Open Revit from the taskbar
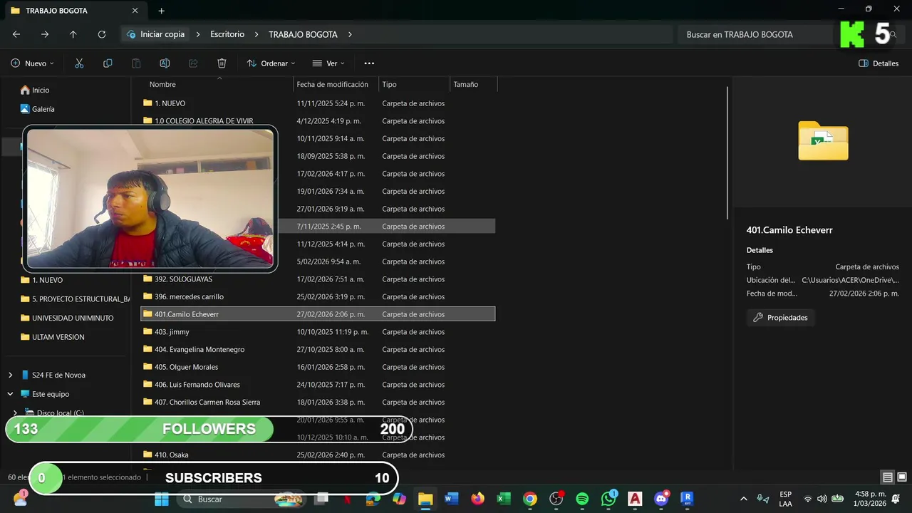912x513 pixels. (x=687, y=499)
